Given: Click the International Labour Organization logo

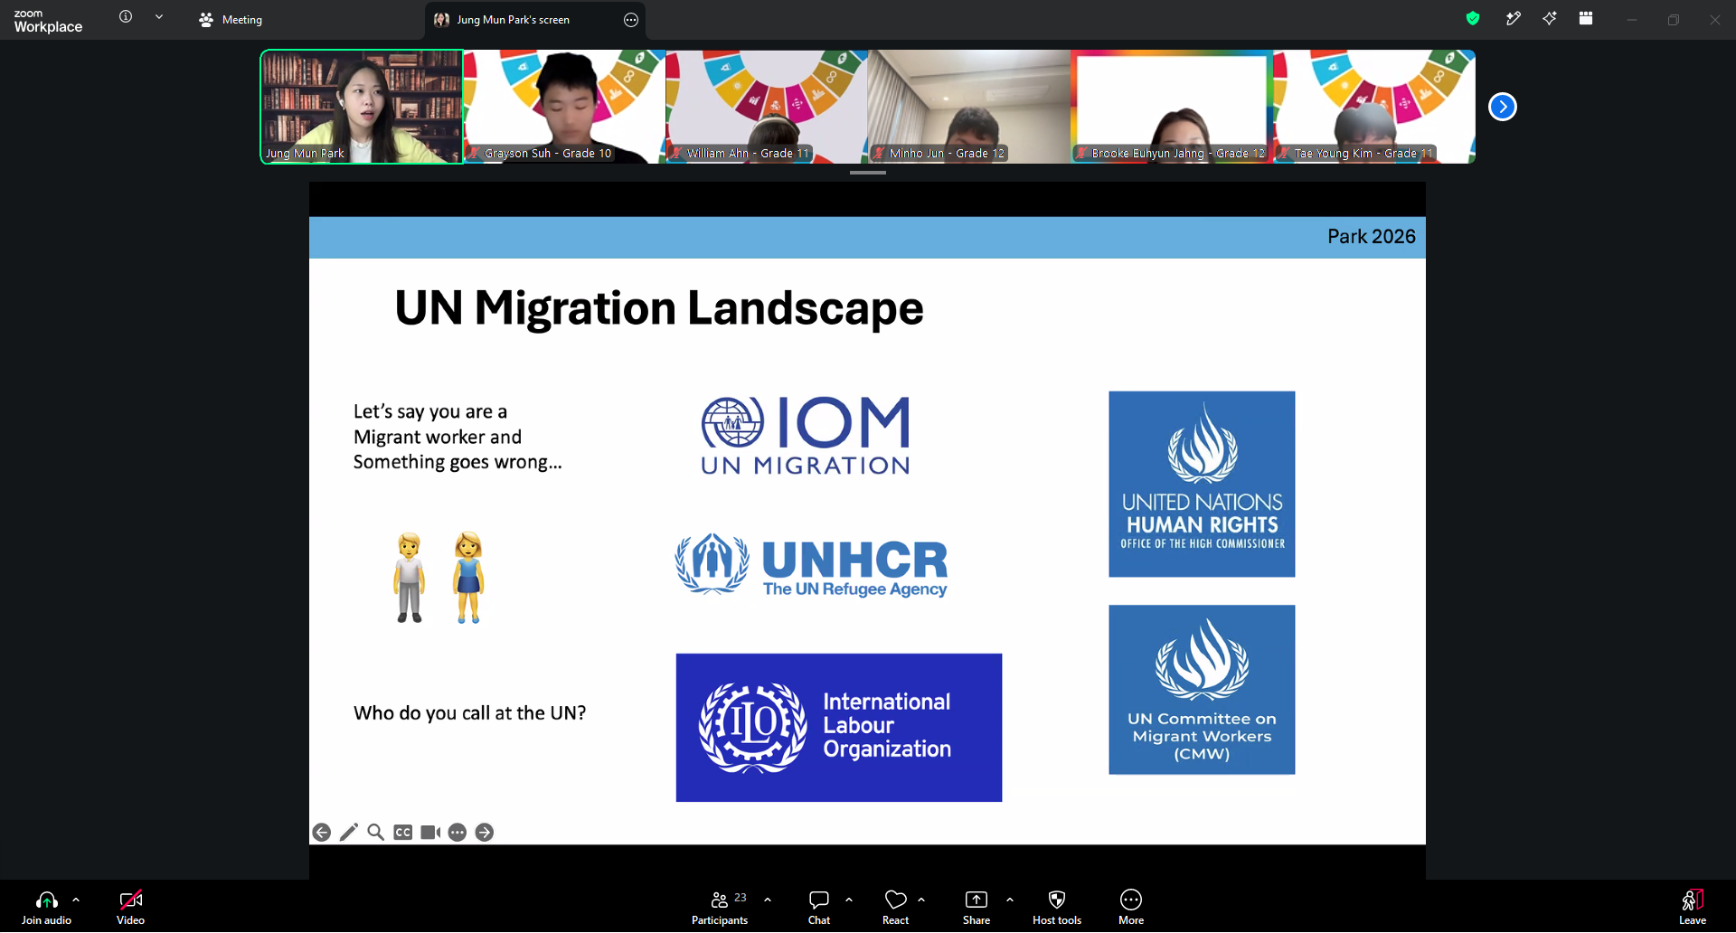Looking at the screenshot, I should point(839,728).
